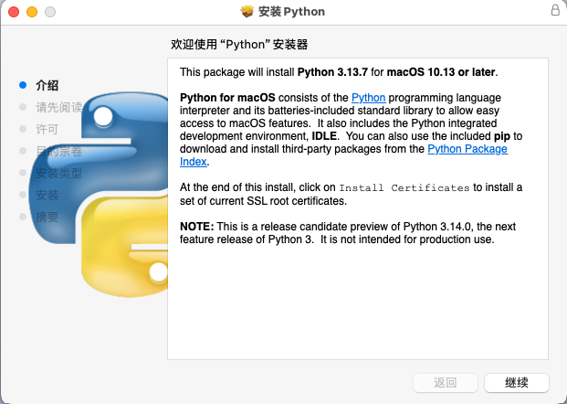Click the blue bullet beside 介绍
Image resolution: width=567 pixels, height=404 pixels.
coord(23,85)
